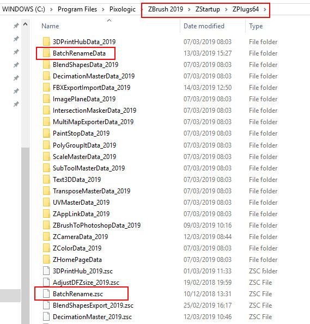Navigate to ZBrush 2019 breadcrumb

[x=166, y=9]
